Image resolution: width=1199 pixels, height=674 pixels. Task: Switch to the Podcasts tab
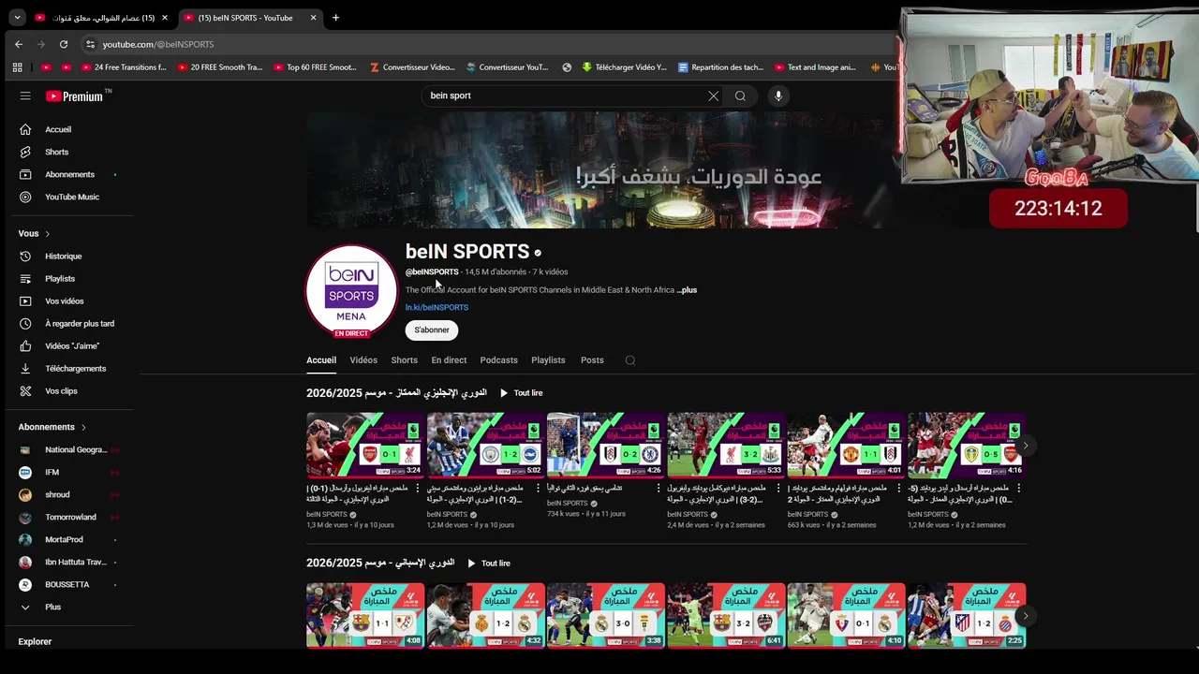coord(498,360)
